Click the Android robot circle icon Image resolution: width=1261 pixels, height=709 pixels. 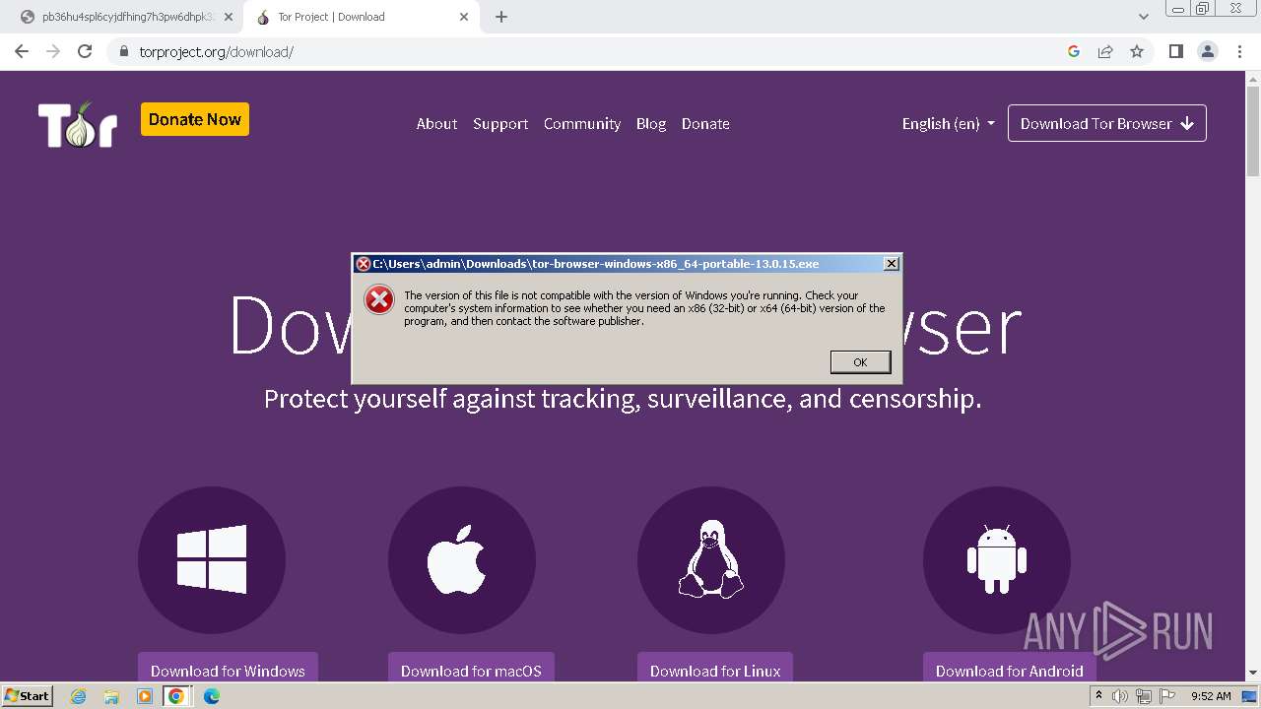click(x=997, y=559)
